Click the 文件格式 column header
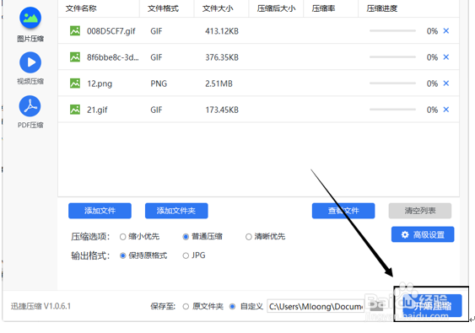Viewport: 475px width, 333px height. click(x=163, y=8)
